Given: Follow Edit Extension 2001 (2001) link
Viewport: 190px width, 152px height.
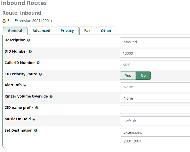Looking at the screenshot, I should coord(30,21).
